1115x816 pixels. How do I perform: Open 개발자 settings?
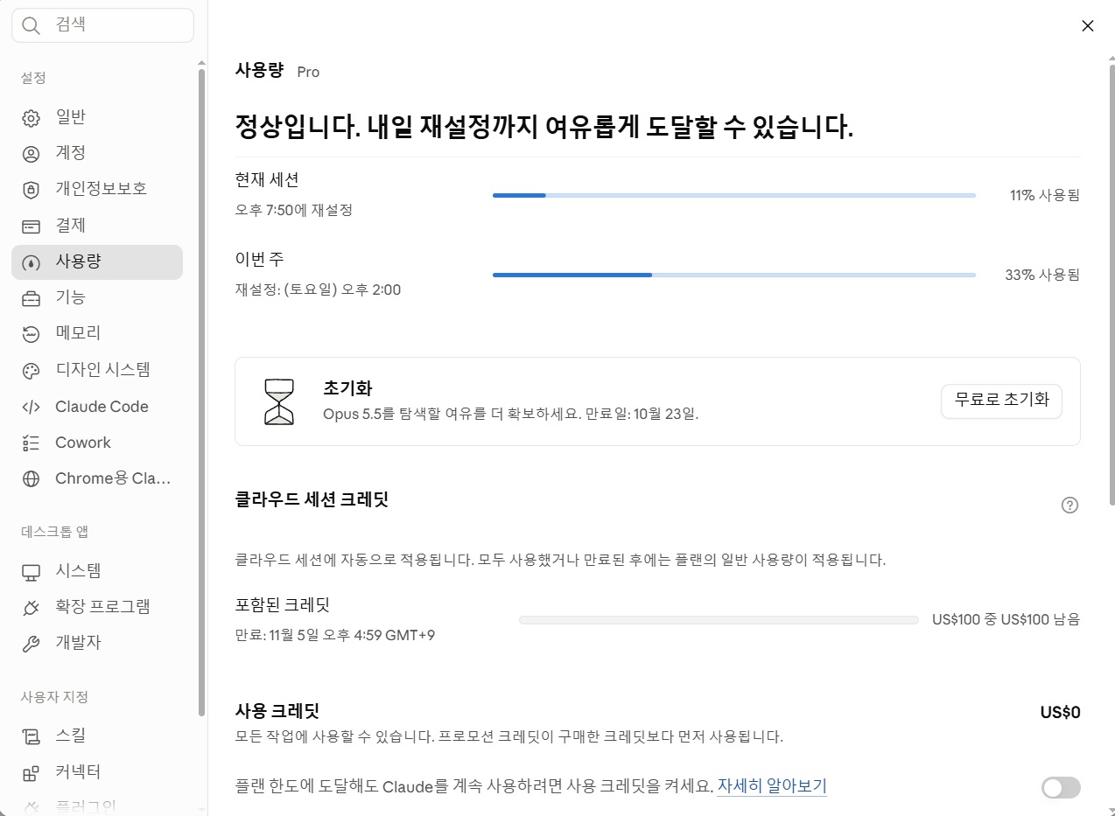point(97,643)
